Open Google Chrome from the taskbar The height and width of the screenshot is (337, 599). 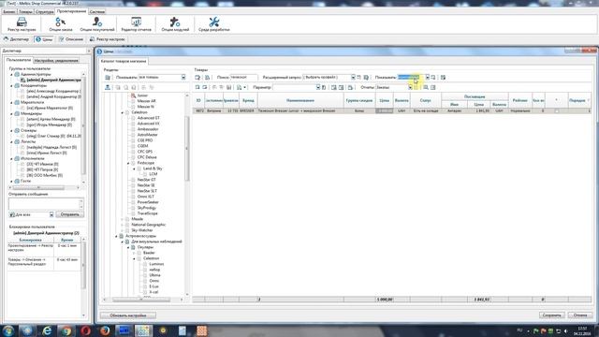click(x=66, y=330)
